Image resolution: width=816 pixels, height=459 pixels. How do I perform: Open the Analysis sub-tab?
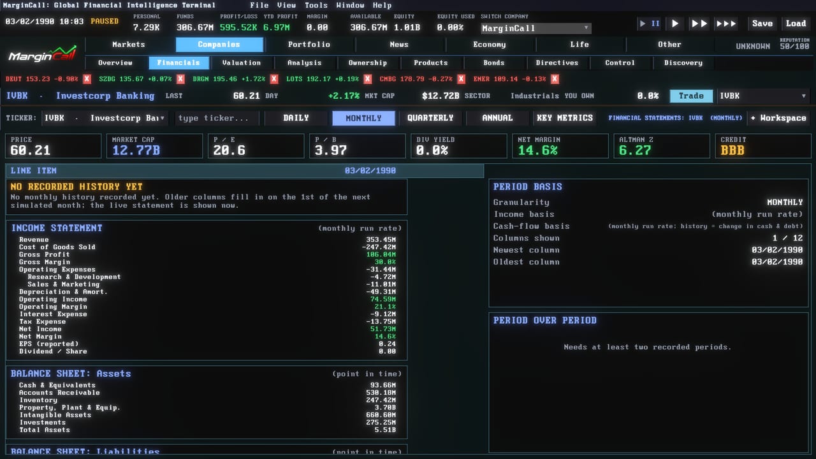coord(305,62)
